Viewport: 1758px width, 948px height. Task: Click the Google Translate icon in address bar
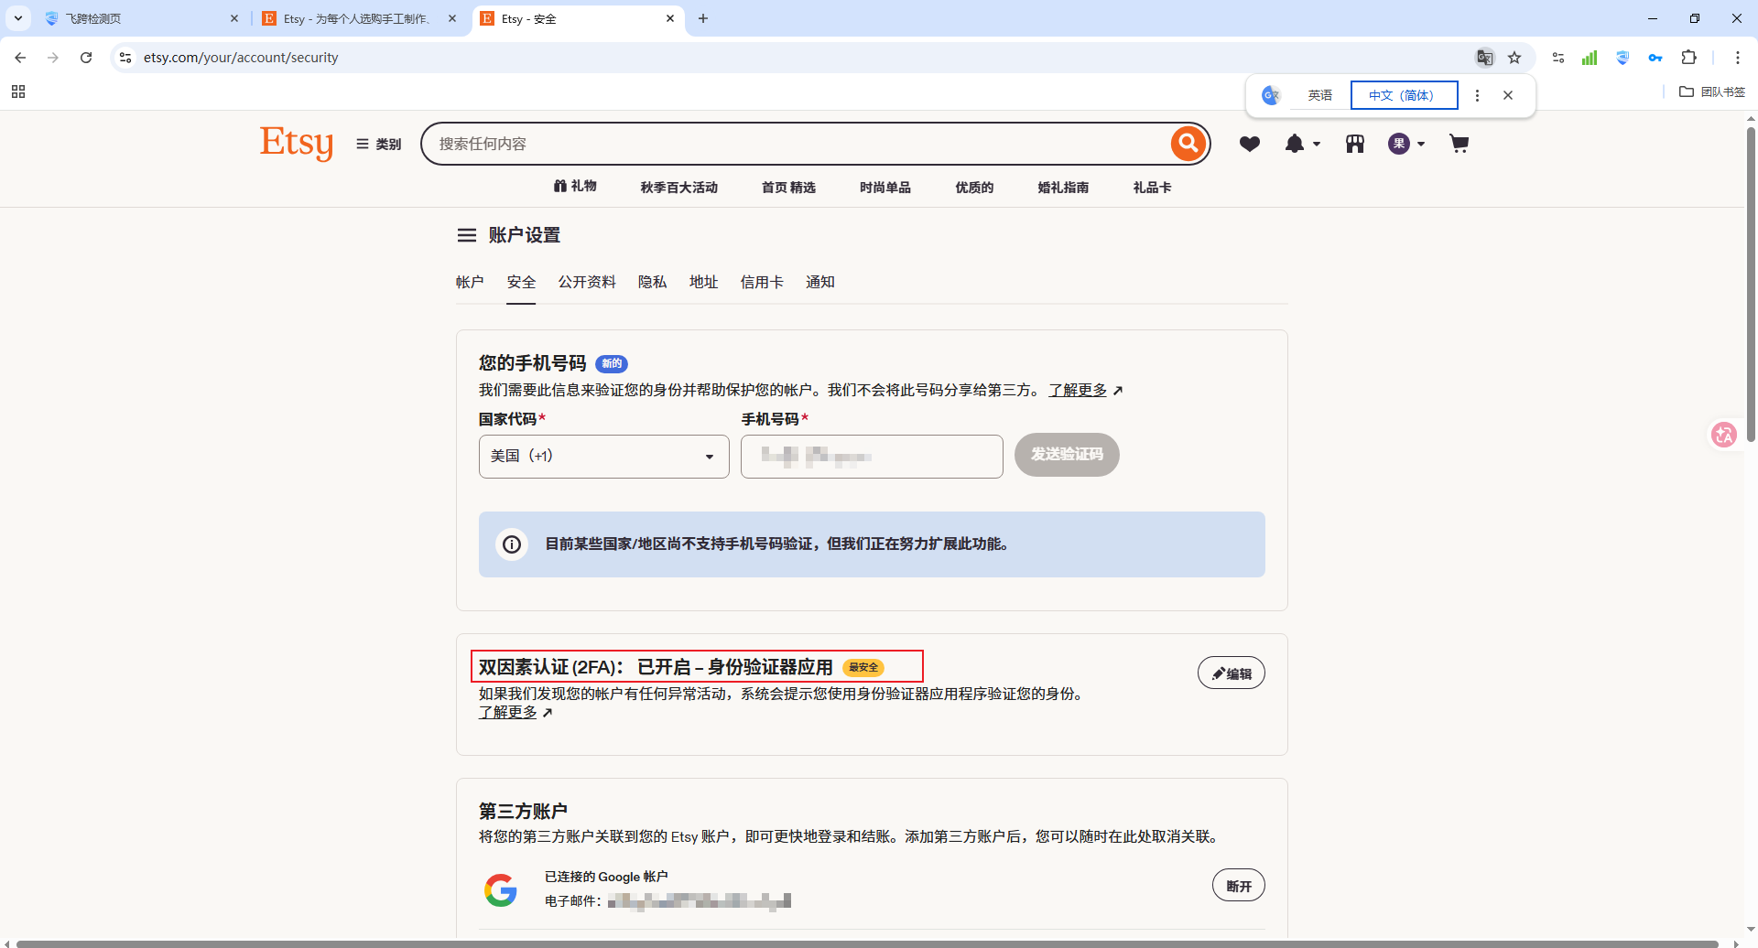[1484, 58]
